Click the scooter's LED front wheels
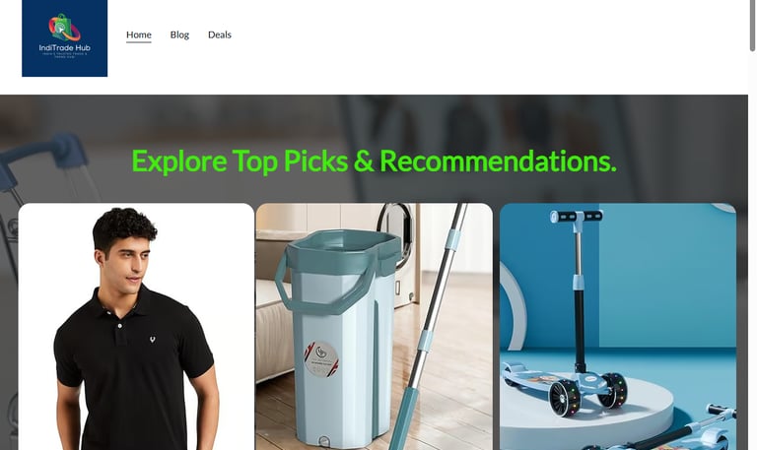The width and height of the screenshot is (757, 450). click(x=587, y=394)
